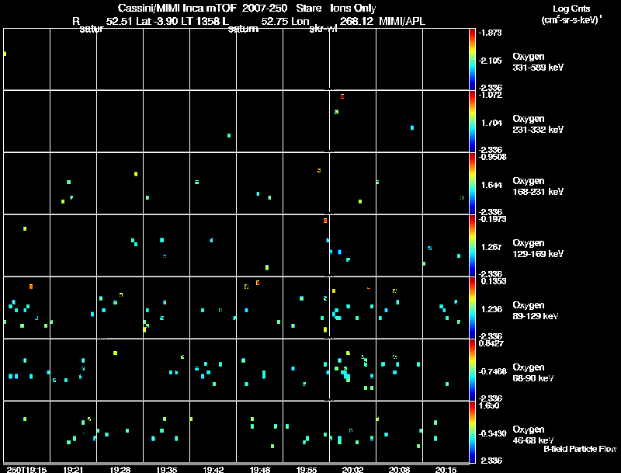Click the red pixel in 231-332 keV panel

click(342, 96)
